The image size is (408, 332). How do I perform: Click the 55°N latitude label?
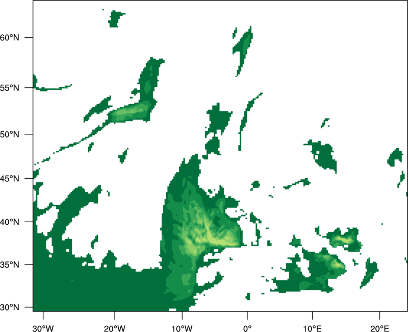point(10,88)
